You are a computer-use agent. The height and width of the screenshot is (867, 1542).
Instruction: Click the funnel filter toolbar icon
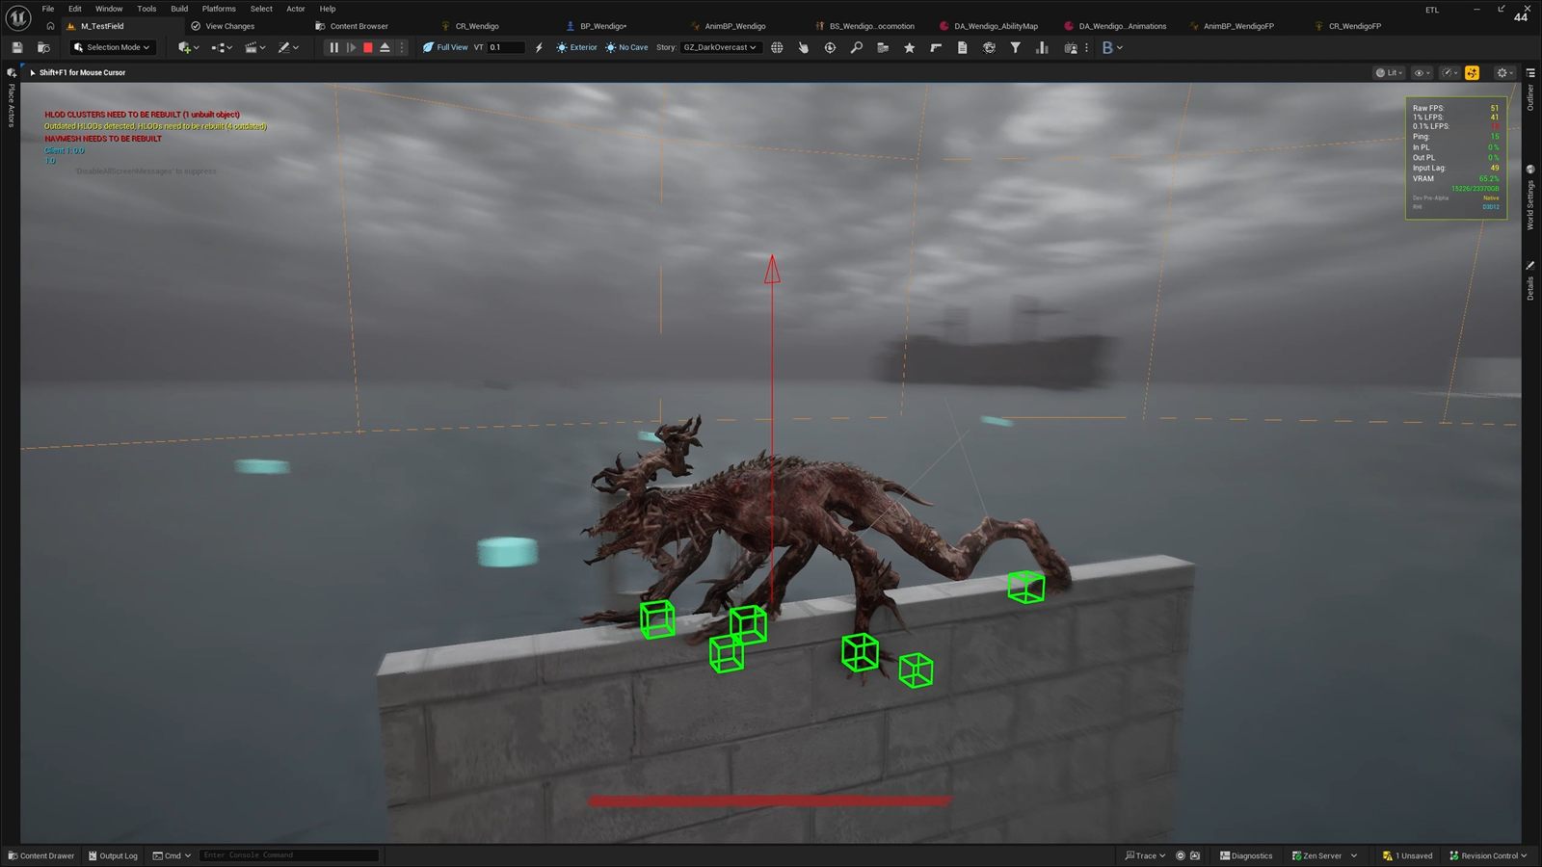(x=1015, y=47)
